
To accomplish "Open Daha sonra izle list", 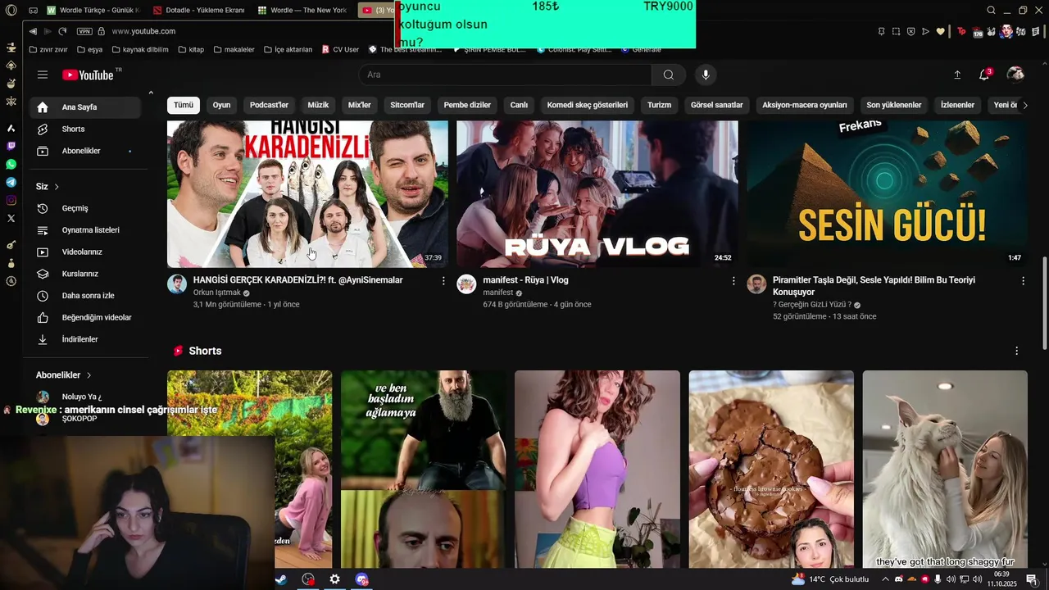I will pos(86,295).
